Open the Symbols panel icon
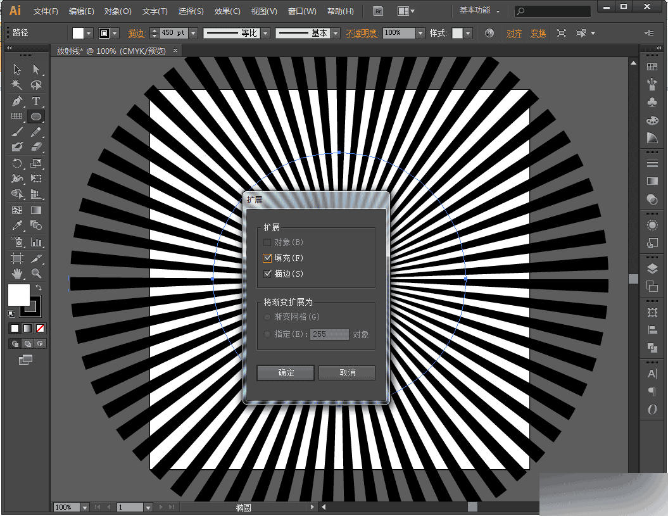The width and height of the screenshot is (668, 516). click(x=652, y=103)
